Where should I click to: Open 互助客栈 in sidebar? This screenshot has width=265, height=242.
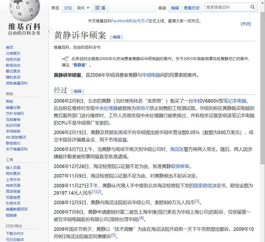point(13,119)
